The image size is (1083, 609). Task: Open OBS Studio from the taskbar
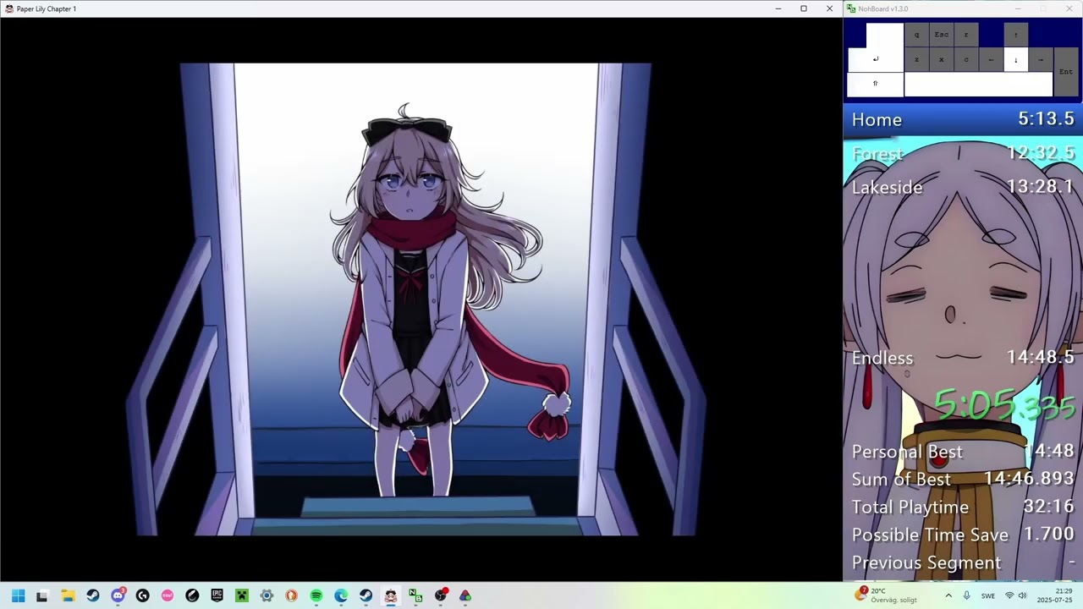click(x=440, y=595)
